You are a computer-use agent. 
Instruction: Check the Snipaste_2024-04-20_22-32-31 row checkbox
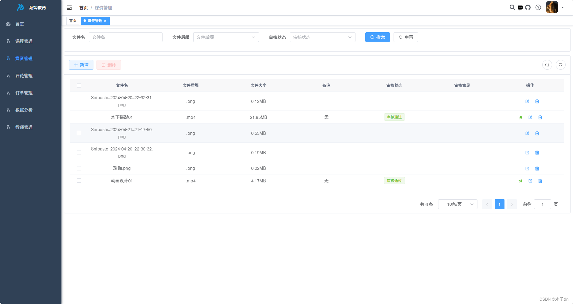pyautogui.click(x=79, y=101)
